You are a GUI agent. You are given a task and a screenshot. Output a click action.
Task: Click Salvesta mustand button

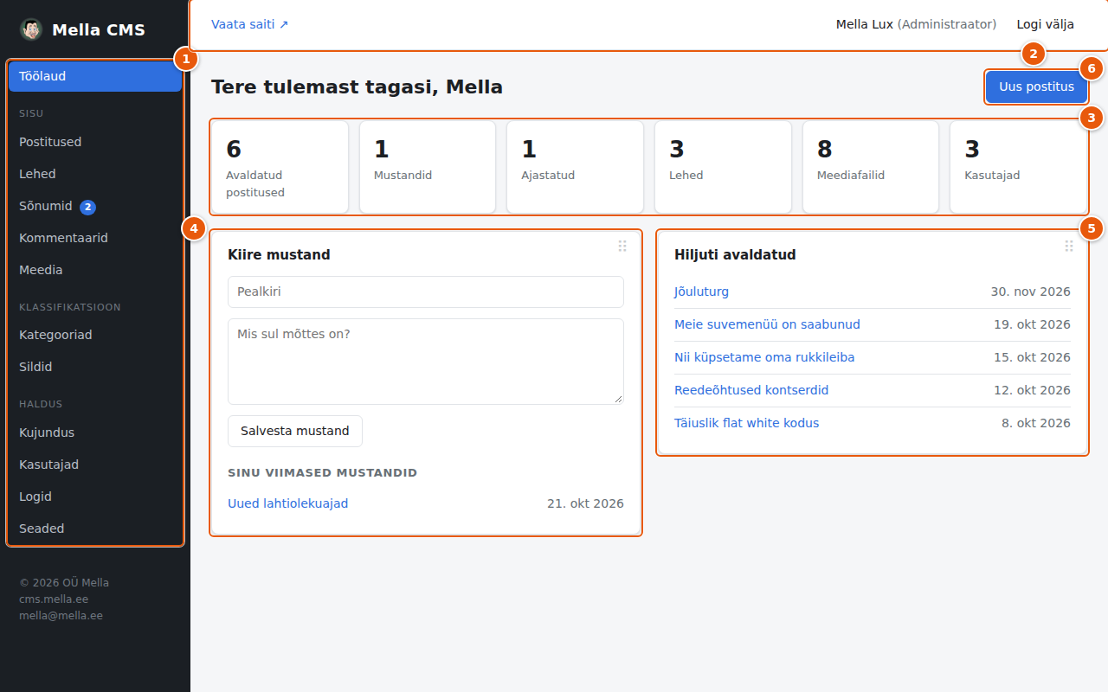pos(295,431)
